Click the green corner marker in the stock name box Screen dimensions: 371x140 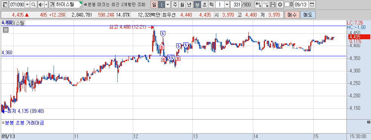(81, 3)
